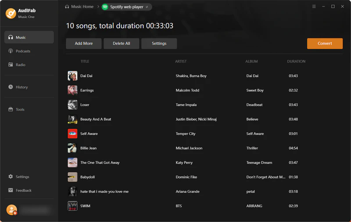Click artist Michael Jackson
The height and width of the screenshot is (222, 351).
pyautogui.click(x=189, y=148)
